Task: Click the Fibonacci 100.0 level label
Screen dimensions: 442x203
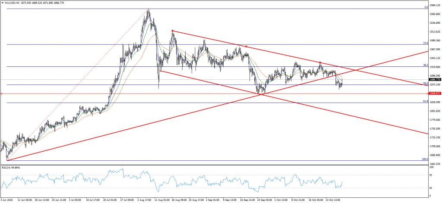Action: (425, 159)
